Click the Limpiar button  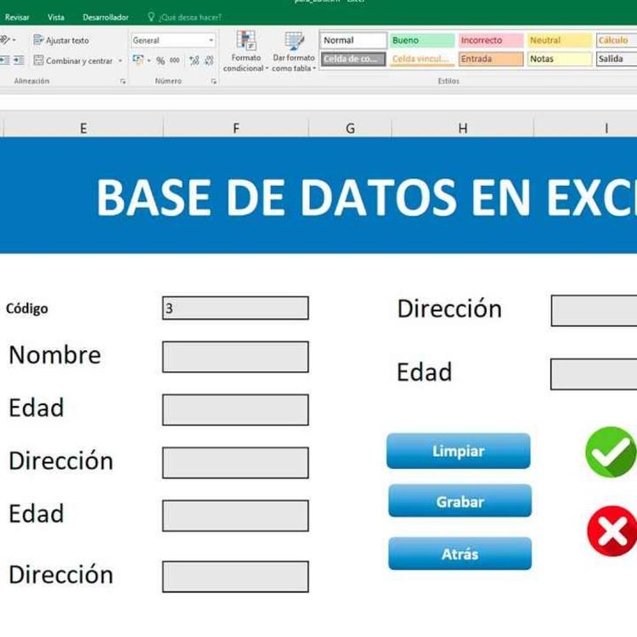459,451
